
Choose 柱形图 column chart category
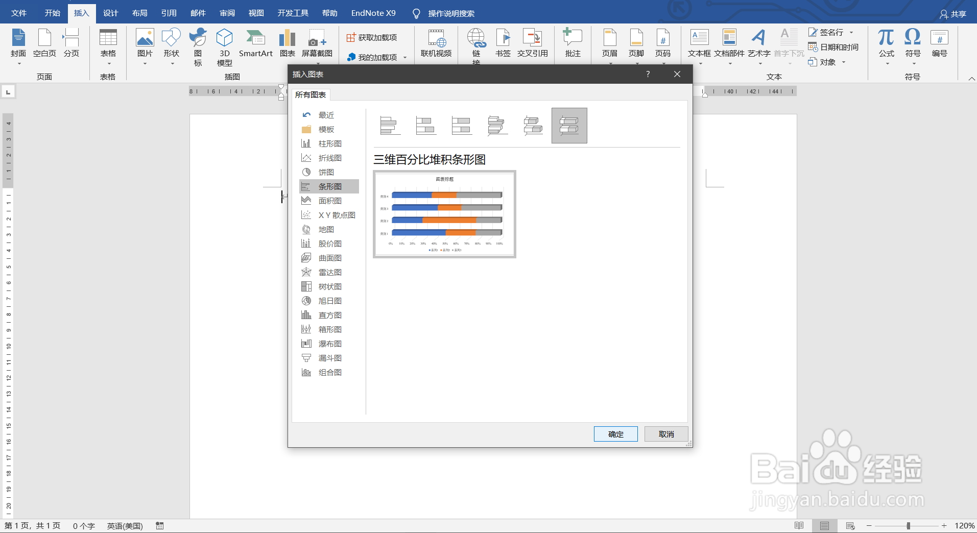pos(329,143)
